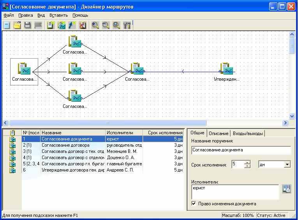Click the New route toolbar icon
The width and height of the screenshot is (298, 220).
[7, 25]
